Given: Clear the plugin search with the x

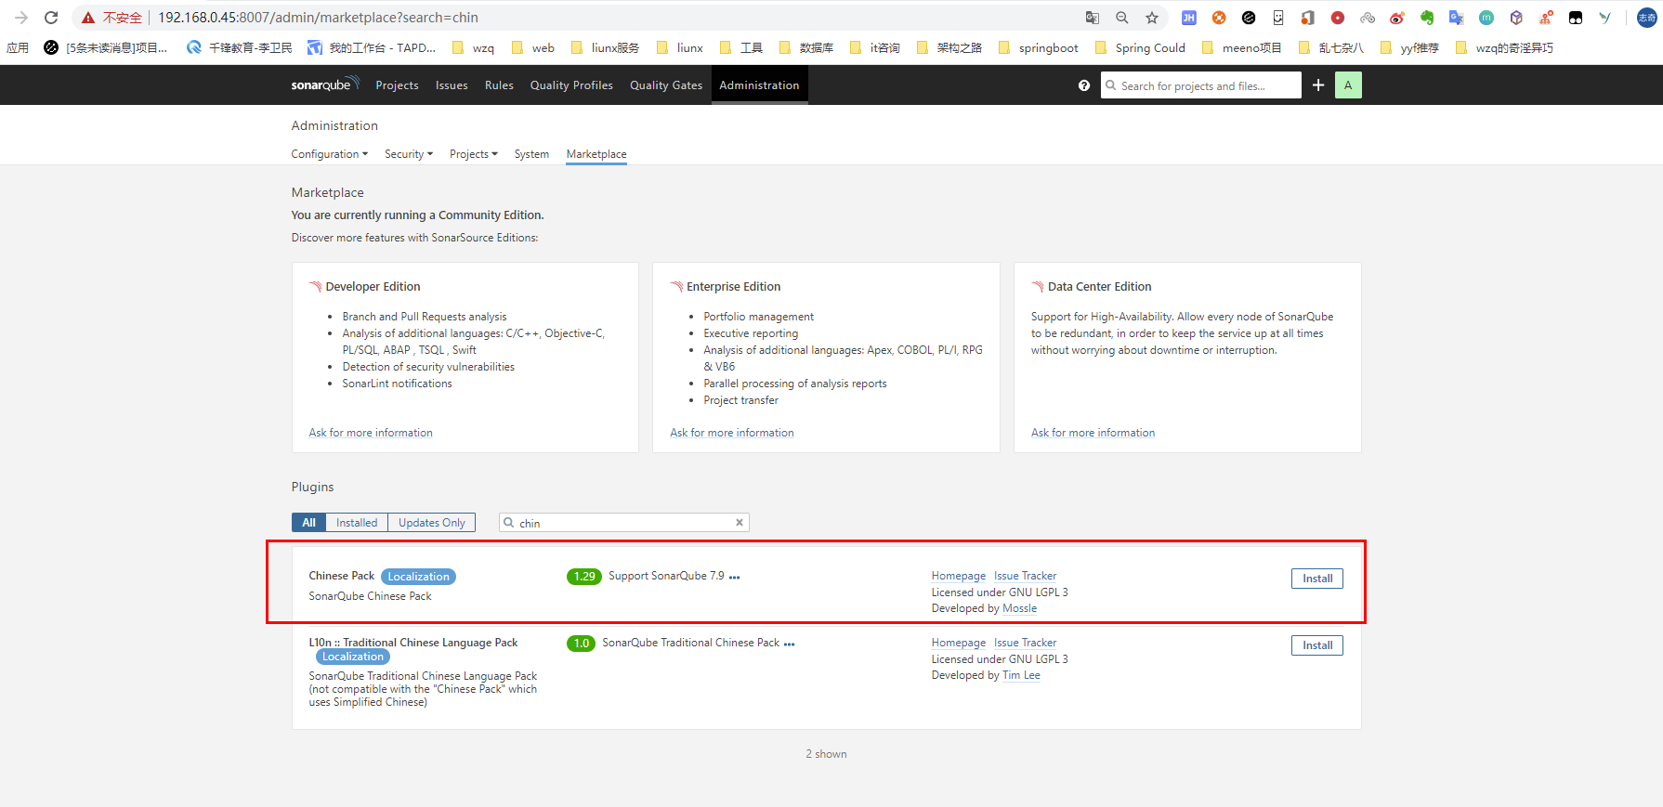Looking at the screenshot, I should coord(740,522).
